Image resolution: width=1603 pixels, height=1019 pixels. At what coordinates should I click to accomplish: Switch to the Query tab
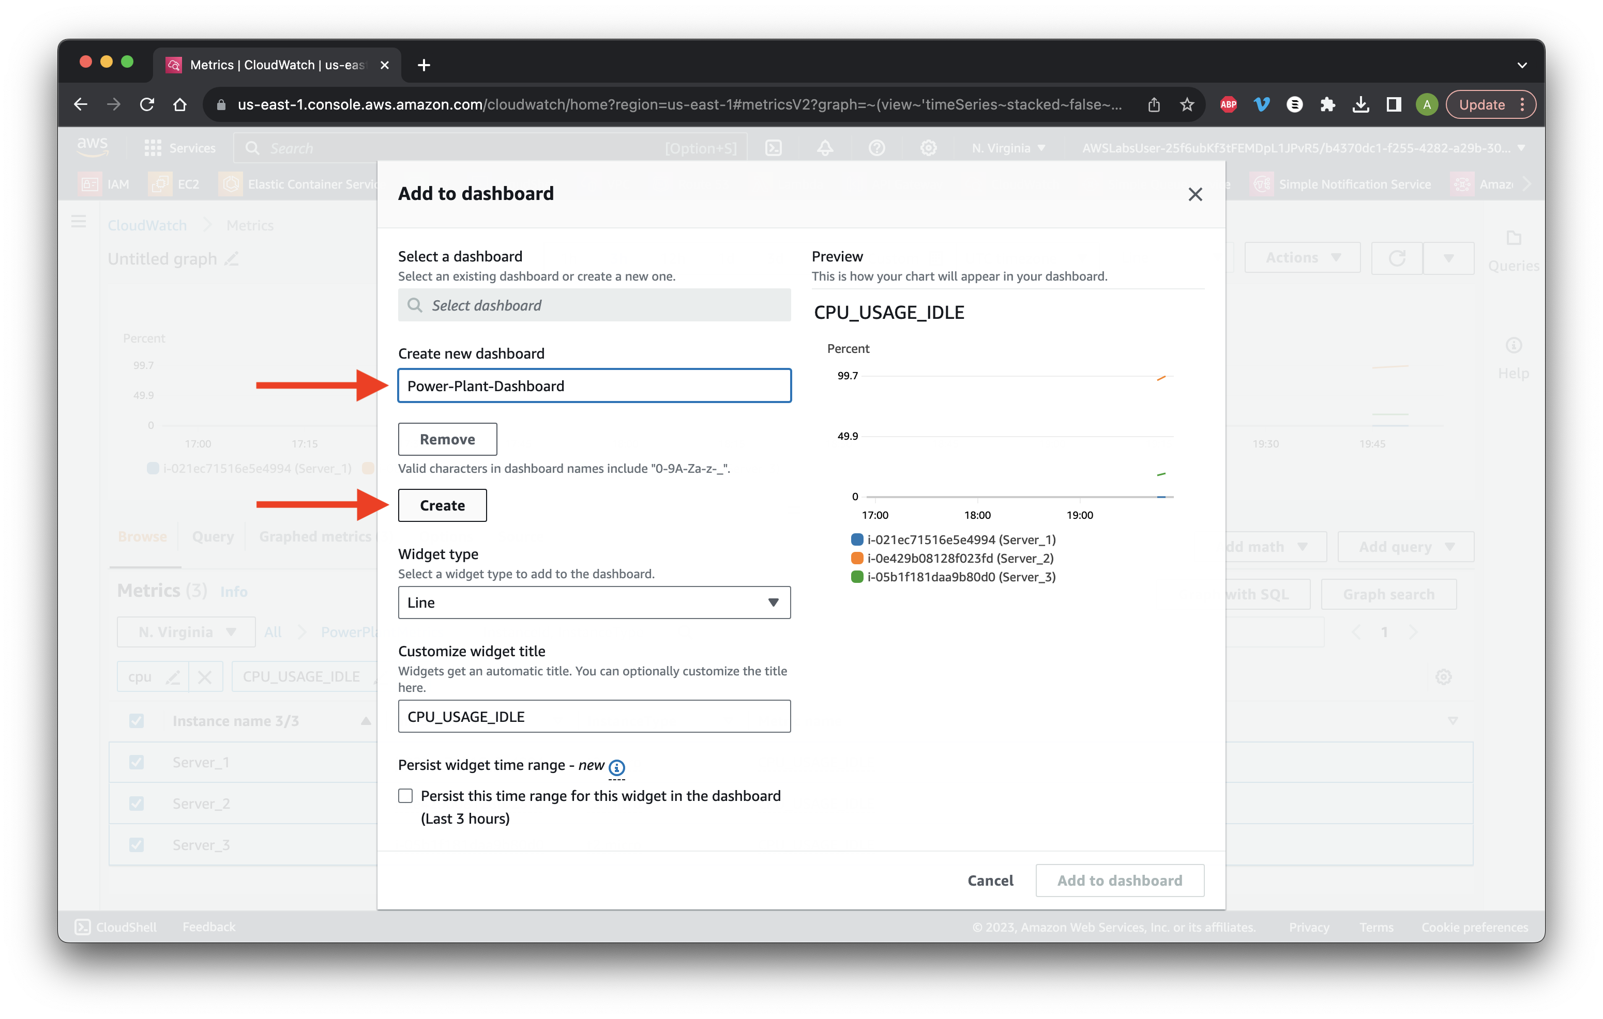tap(213, 537)
